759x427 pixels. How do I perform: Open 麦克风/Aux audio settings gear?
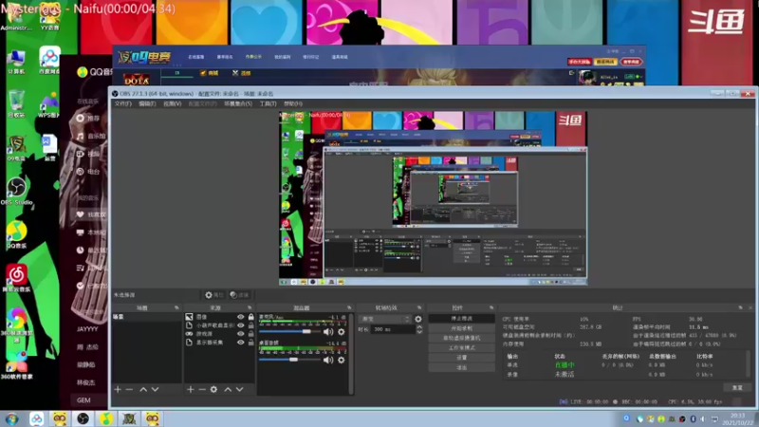point(342,331)
